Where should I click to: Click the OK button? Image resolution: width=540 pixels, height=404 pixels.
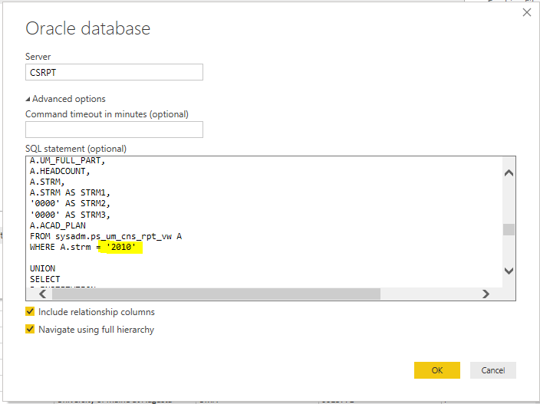click(436, 370)
